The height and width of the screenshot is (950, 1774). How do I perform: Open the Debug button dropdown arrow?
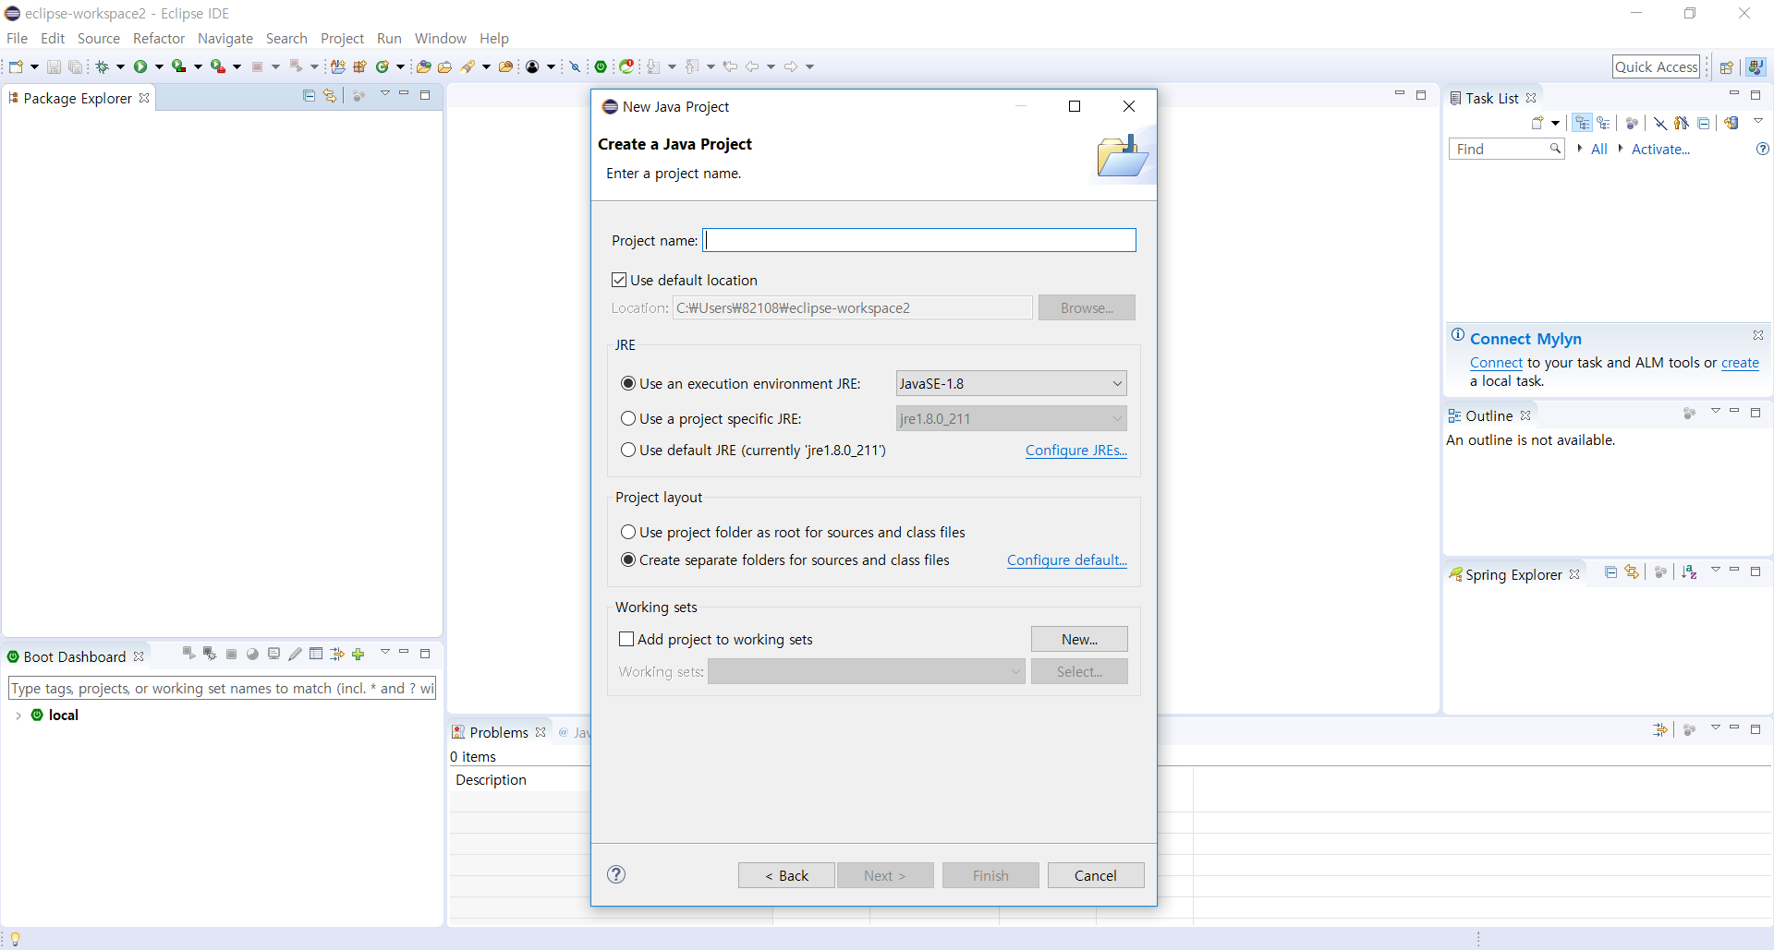120,66
